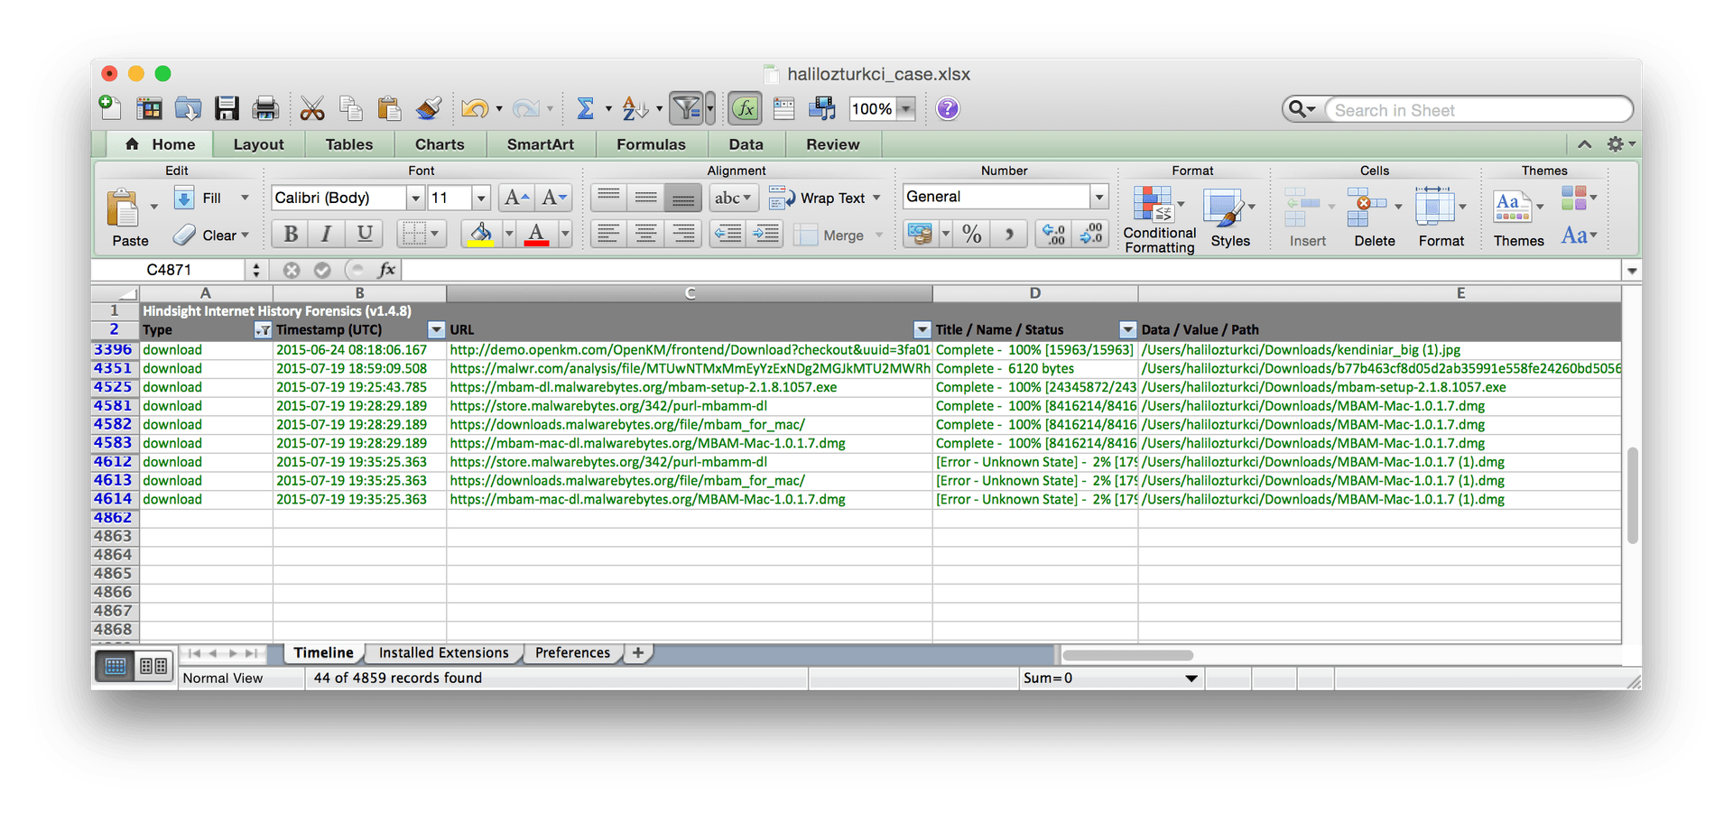Click the Save floppy disk icon
The image size is (1733, 813).
click(227, 109)
